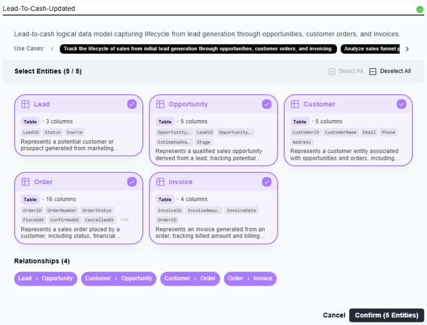Click the table icon on Customer card
The width and height of the screenshot is (427, 325).
pyautogui.click(x=295, y=104)
